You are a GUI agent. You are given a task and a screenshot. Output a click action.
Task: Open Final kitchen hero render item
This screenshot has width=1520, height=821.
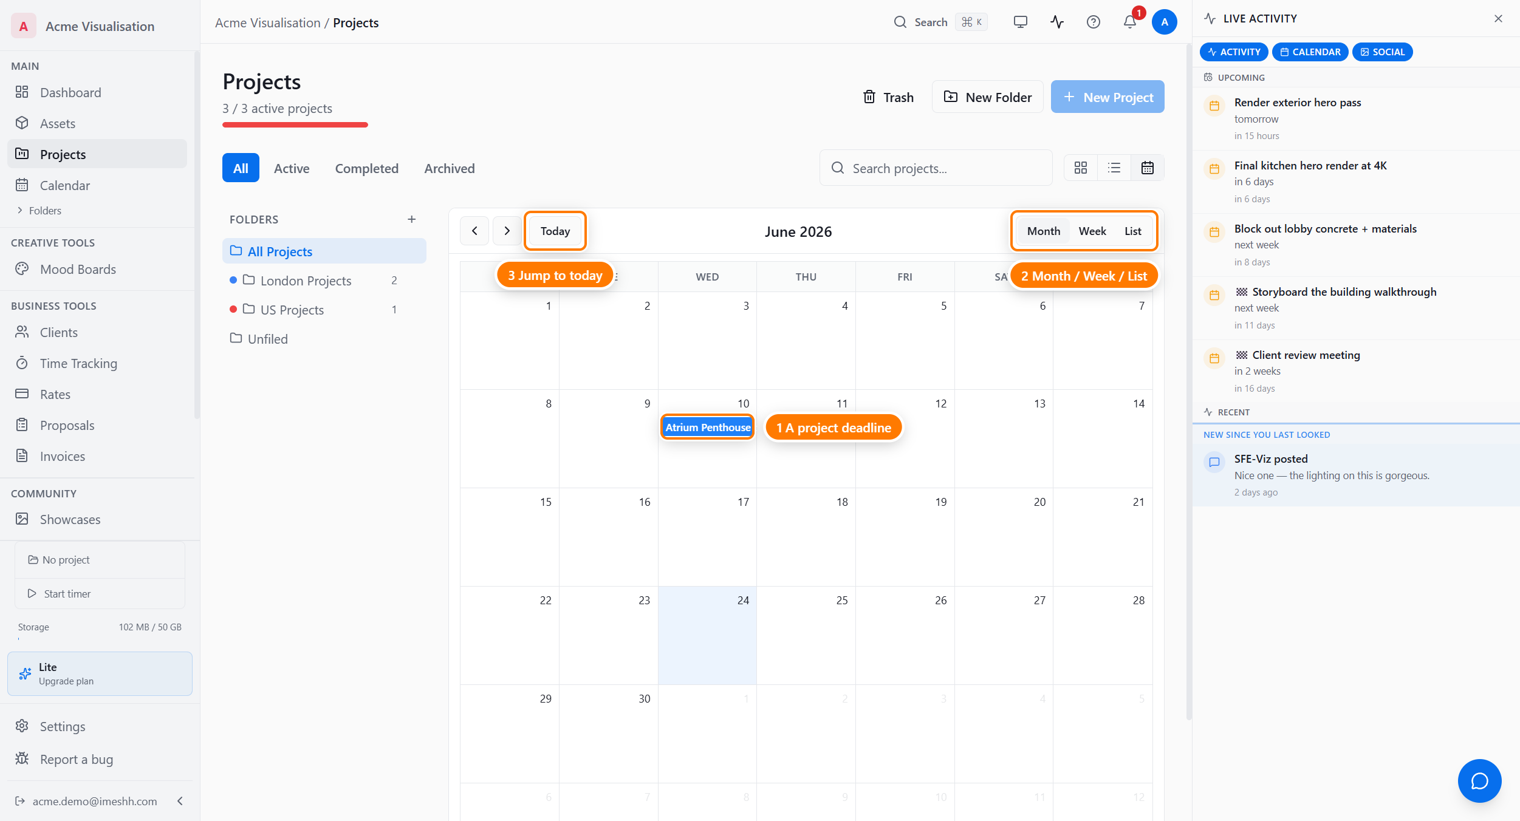[1356, 182]
